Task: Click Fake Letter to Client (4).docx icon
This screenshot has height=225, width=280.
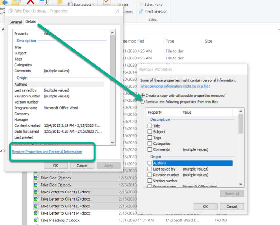Action: tap(36, 213)
